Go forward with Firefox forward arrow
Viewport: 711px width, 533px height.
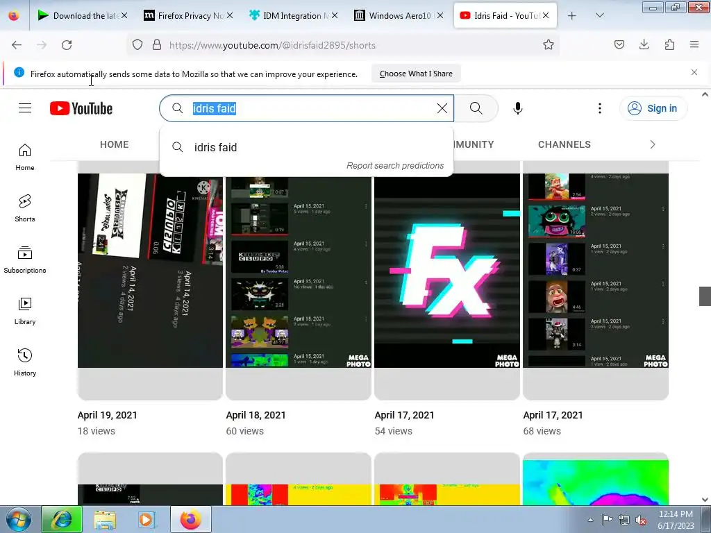pyautogui.click(x=42, y=45)
